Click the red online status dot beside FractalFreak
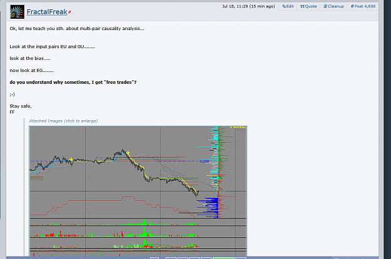The height and width of the screenshot is (259, 391). coord(69,12)
